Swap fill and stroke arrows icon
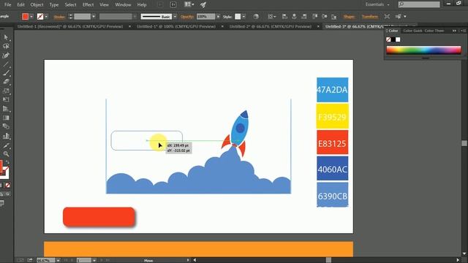Screen dimensions: 468x263 (7, 162)
